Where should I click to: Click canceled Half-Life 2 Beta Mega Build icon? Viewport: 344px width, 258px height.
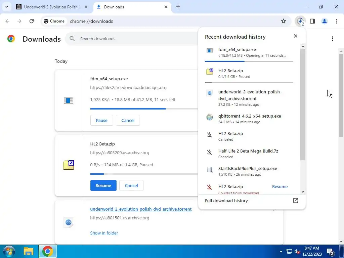(210, 152)
